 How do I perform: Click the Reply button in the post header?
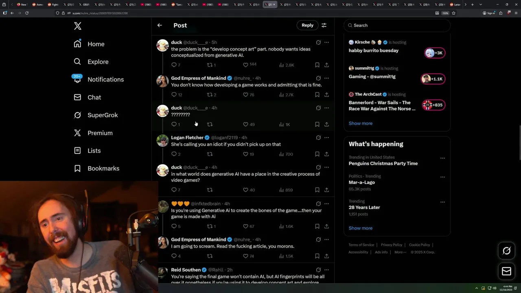307,25
